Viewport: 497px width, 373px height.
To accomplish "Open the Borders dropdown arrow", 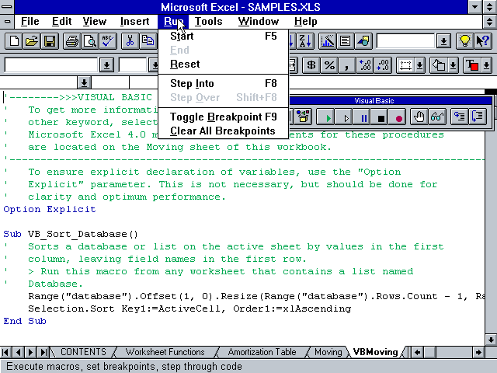I will click(421, 65).
